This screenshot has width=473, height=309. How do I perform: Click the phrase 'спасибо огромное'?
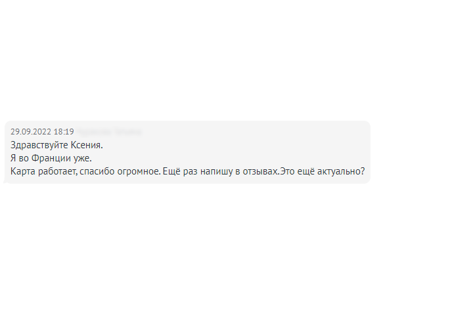[120, 171]
